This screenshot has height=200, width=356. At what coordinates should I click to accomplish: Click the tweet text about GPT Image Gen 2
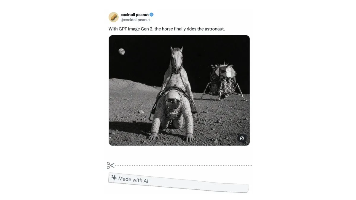pos(167,29)
